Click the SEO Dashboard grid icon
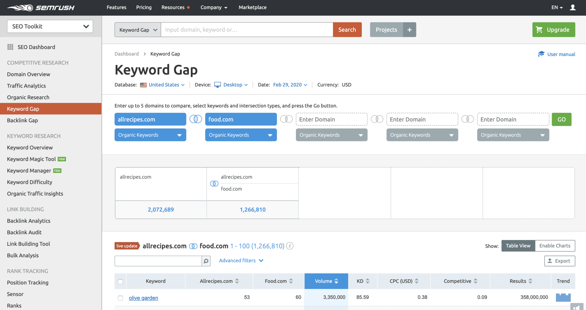Viewport: 586px width, 310px height. 10,47
